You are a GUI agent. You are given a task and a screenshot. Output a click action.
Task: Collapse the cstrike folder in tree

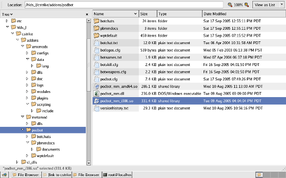pyautogui.click(x=13, y=33)
